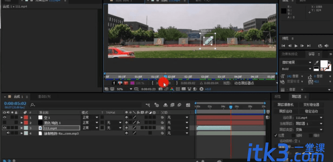Uncheck the 位置 position checkbox
The image size is (333, 162).
tap(276, 135)
